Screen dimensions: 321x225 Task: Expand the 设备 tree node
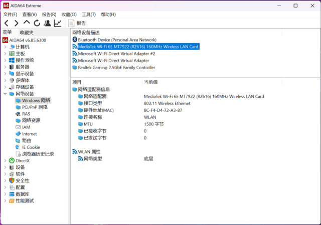coord(5,167)
